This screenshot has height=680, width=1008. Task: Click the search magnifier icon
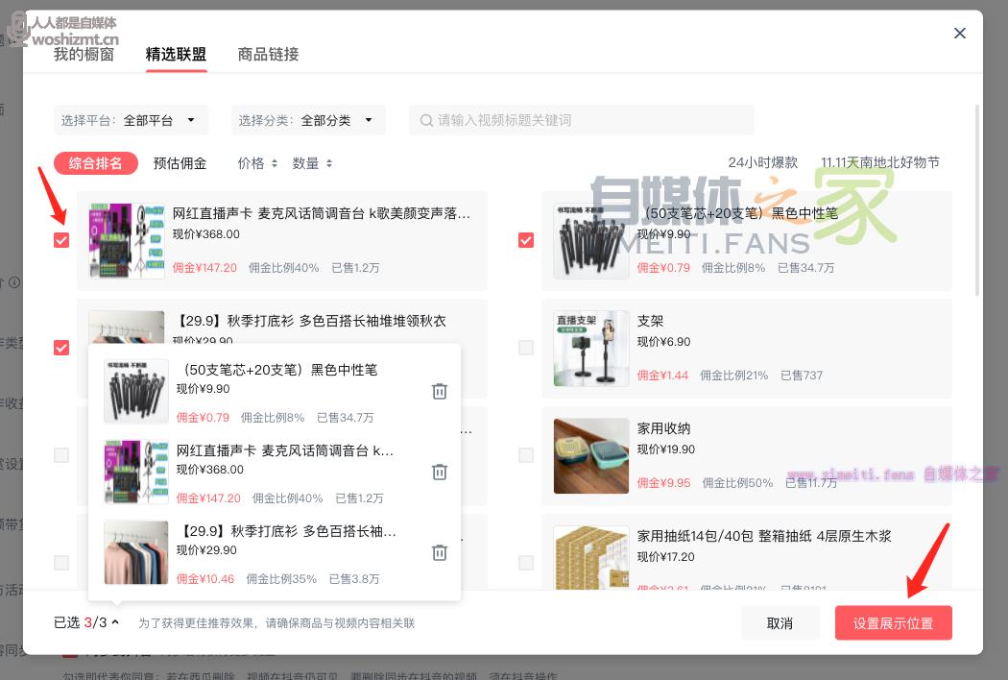425,121
